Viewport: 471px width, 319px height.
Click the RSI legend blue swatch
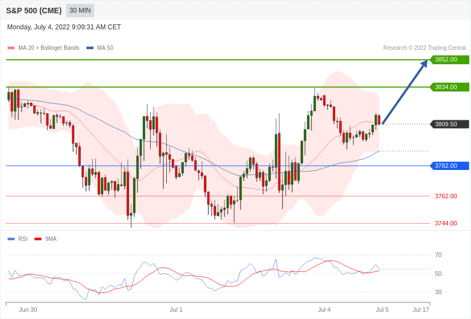point(11,239)
